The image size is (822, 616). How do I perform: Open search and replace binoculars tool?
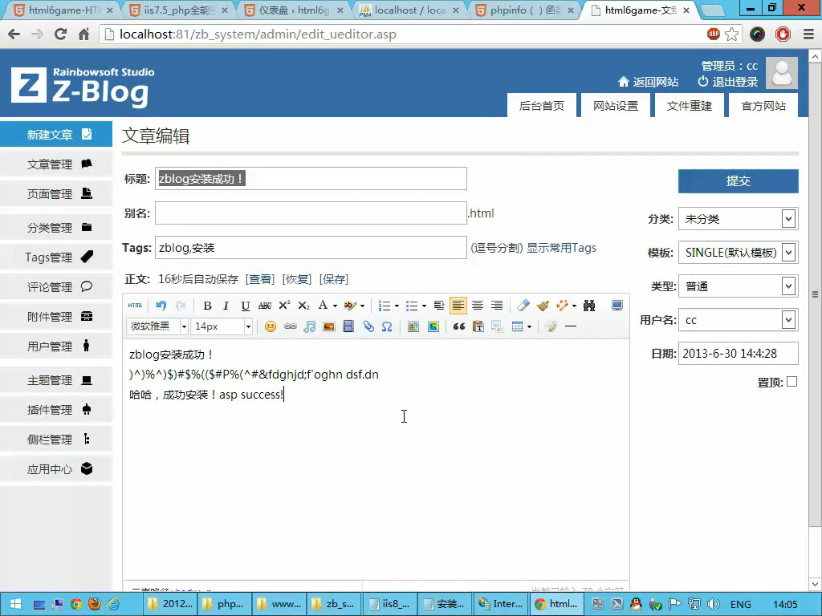[589, 306]
